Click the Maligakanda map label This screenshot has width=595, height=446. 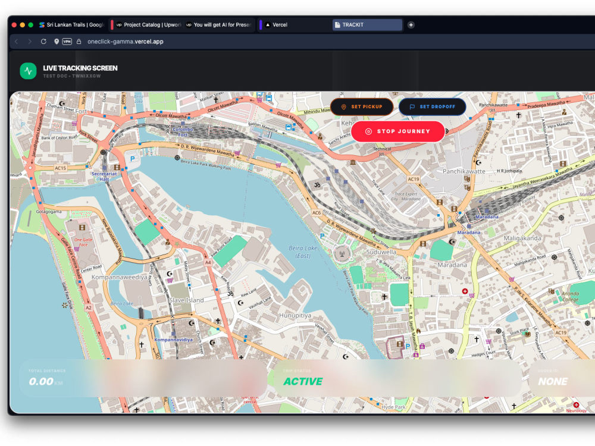point(522,238)
